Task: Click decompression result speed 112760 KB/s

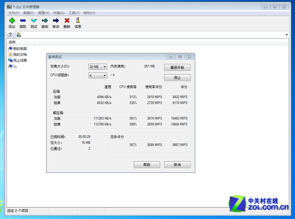Action: click(103, 125)
